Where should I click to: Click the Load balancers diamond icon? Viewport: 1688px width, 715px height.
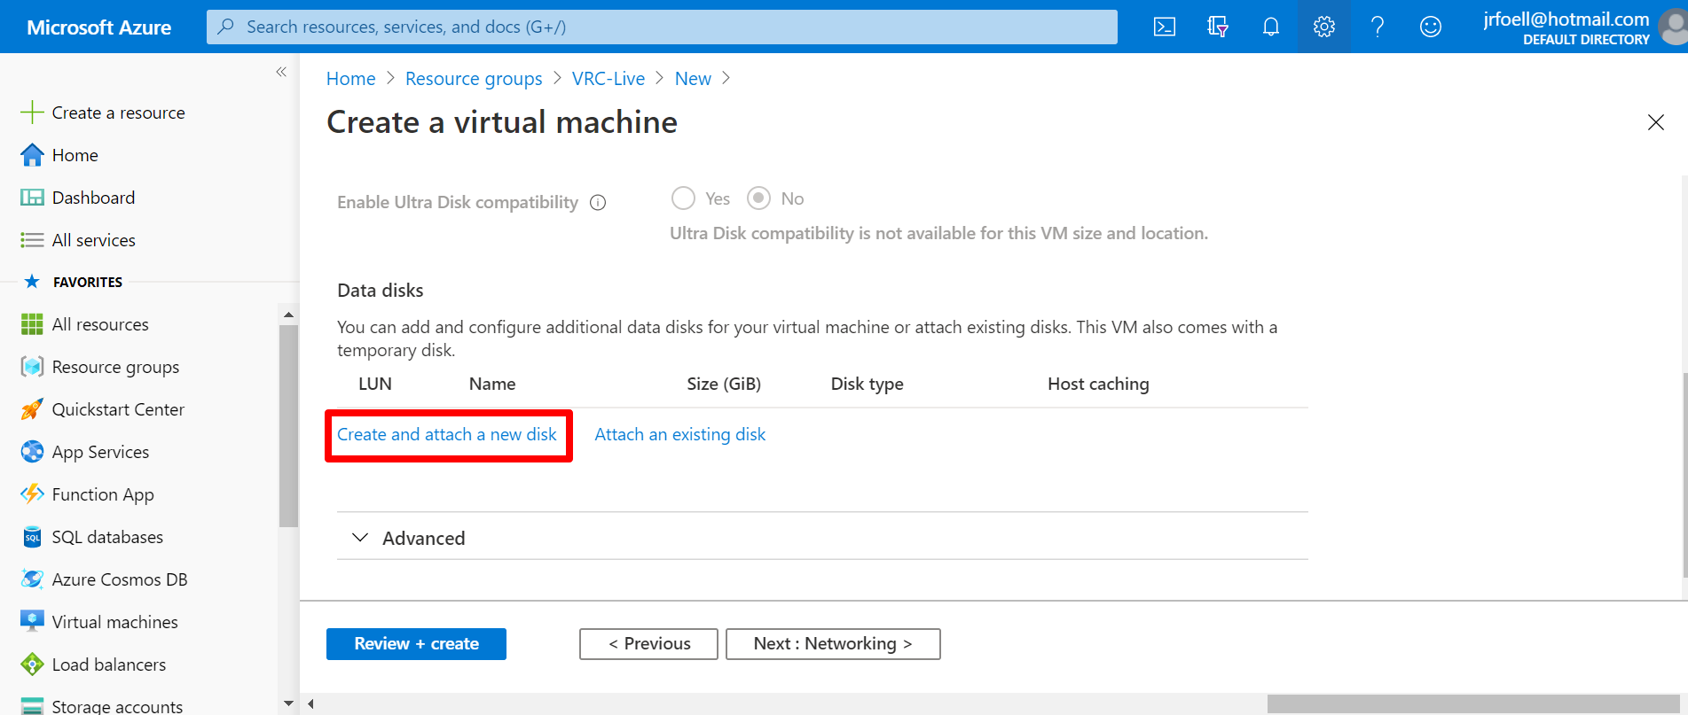coord(32,664)
